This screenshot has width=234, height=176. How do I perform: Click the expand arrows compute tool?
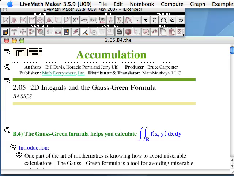pyautogui.click(x=23, y=32)
